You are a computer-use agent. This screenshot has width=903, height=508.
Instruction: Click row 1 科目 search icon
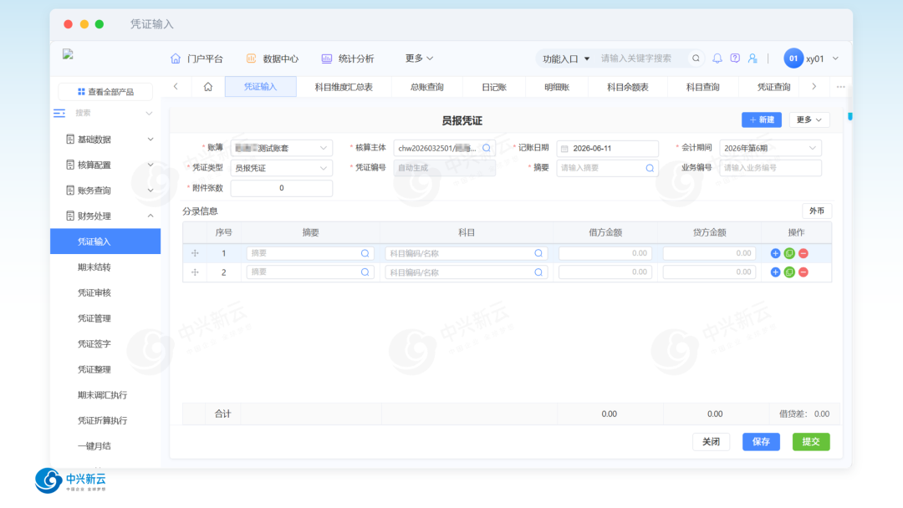tap(538, 253)
